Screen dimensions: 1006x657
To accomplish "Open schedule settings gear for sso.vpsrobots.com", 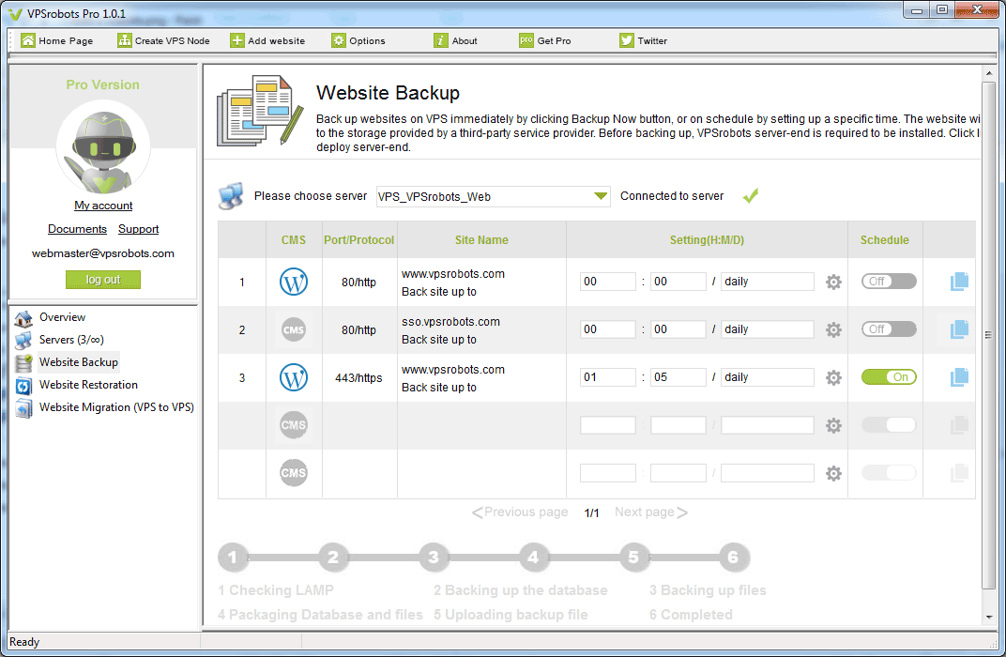I will [833, 329].
